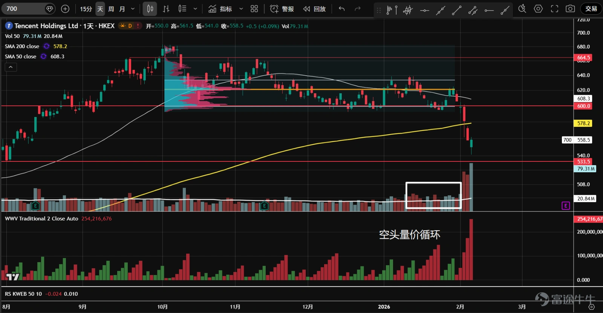Add a comparison symbol with the plus icon
This screenshot has height=313, width=603.
point(65,9)
